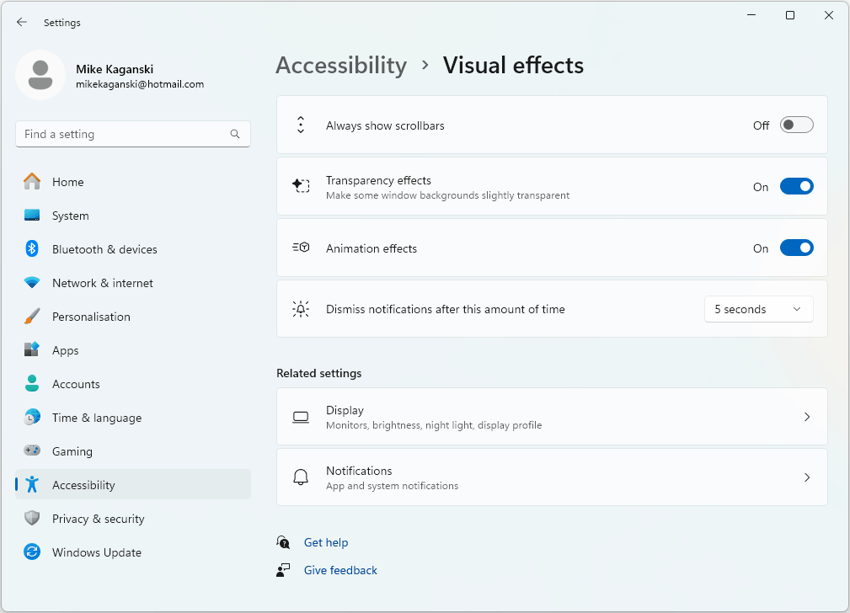Click Accessibility breadcrumb in the header
Viewport: 850px width, 613px height.
point(341,66)
